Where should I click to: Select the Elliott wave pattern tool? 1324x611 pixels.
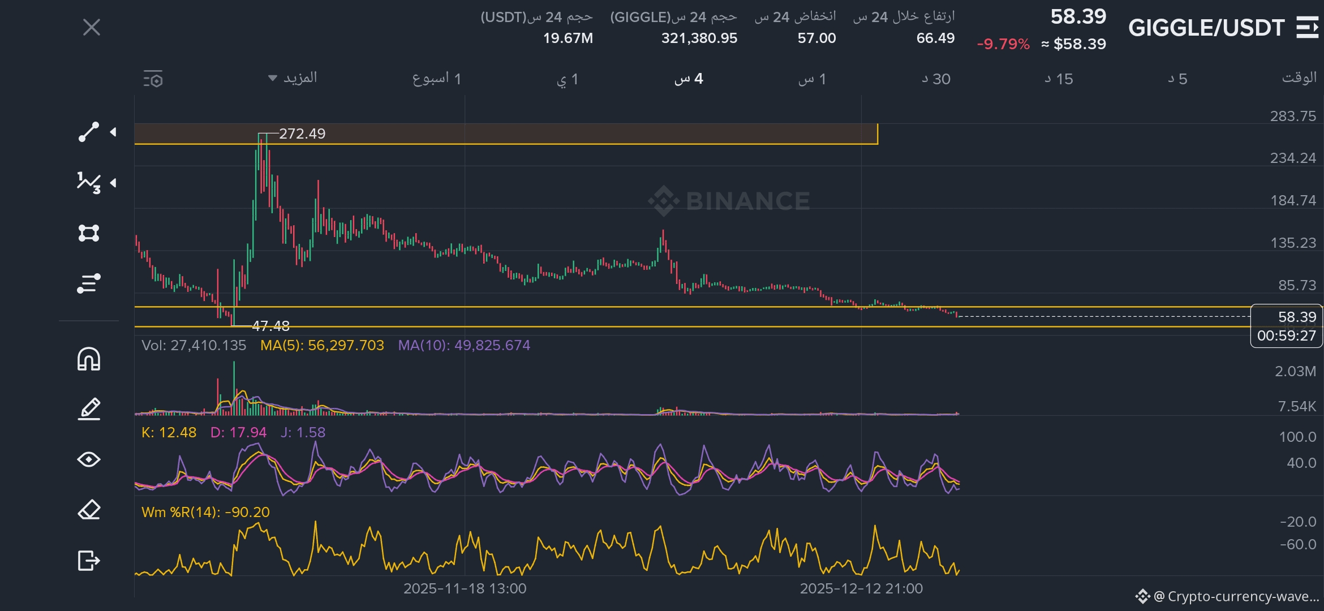(x=89, y=182)
